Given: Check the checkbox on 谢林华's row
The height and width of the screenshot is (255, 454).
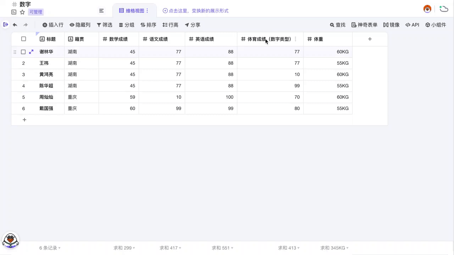Looking at the screenshot, I should (23, 52).
